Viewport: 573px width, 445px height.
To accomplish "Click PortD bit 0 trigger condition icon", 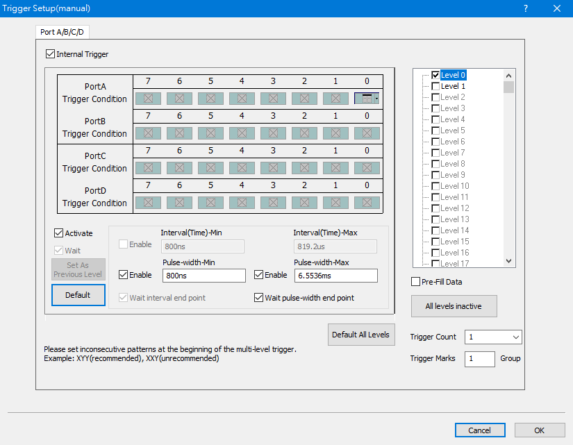I will [367, 203].
